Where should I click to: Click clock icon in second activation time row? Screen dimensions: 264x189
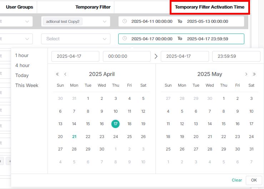coord(125,39)
